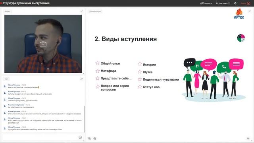
Task: Click the avatar beside Анастасия Зуйкова's message
Action: point(5,106)
